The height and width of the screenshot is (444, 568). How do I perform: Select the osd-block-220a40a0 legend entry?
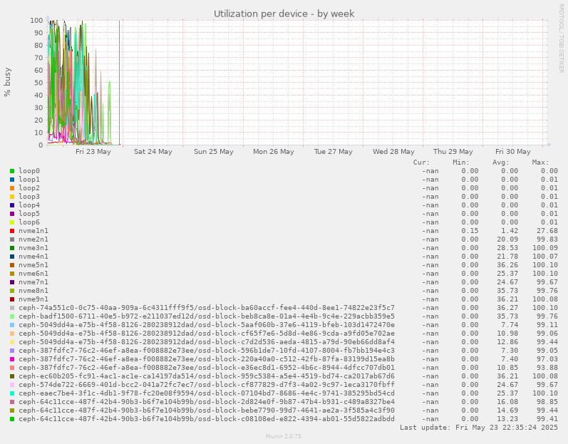207,359
